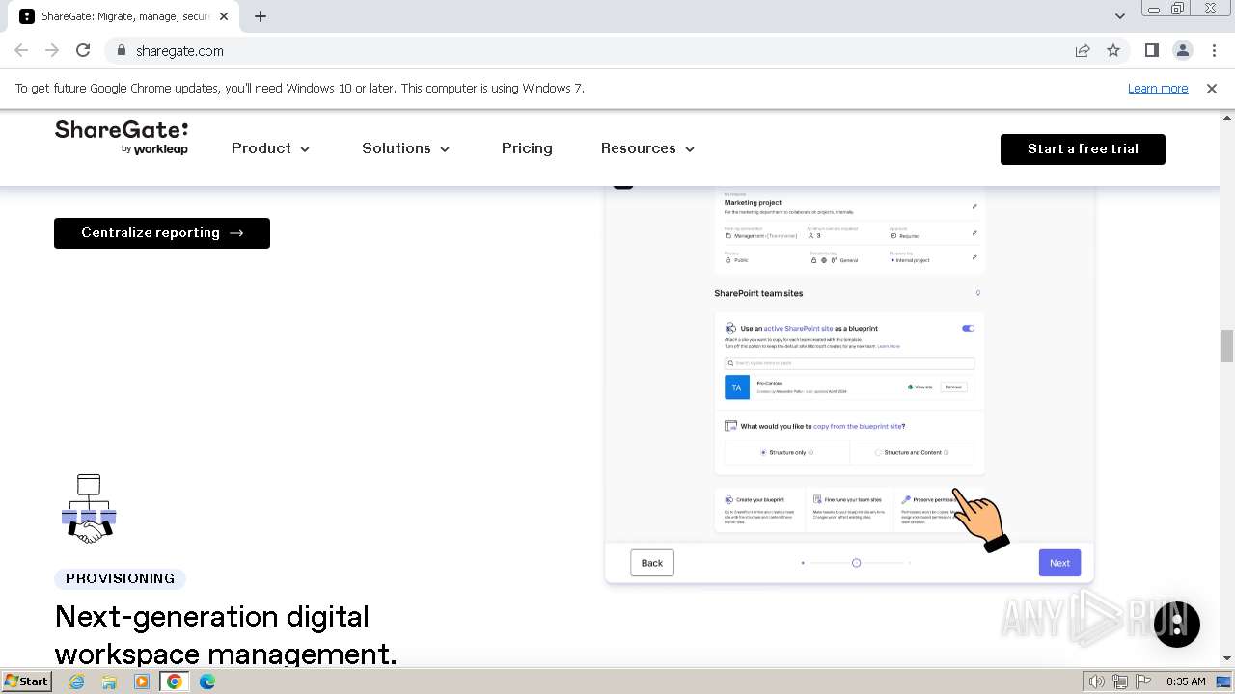View site information lock icon
1235x694 pixels.
[x=121, y=50]
